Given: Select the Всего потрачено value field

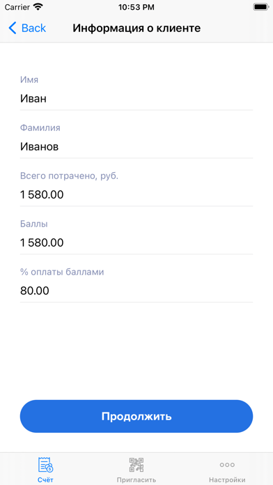Looking at the screenshot, I should (x=136, y=195).
